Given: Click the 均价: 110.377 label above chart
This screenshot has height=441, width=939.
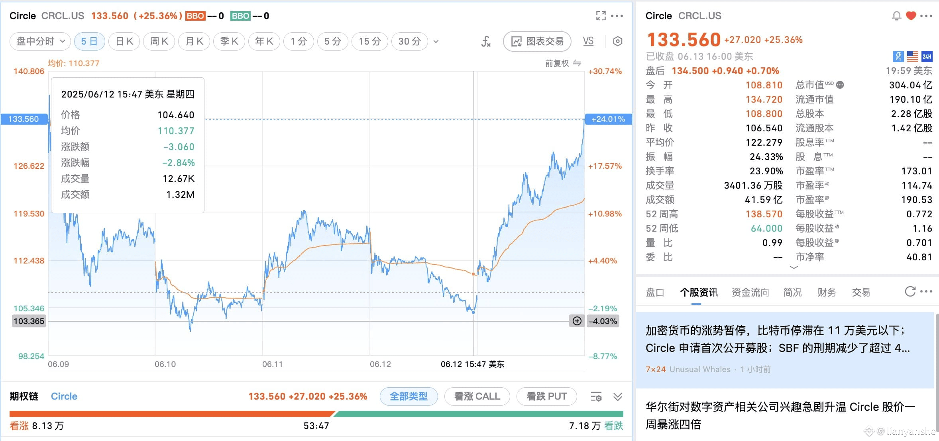Looking at the screenshot, I should 74,63.
